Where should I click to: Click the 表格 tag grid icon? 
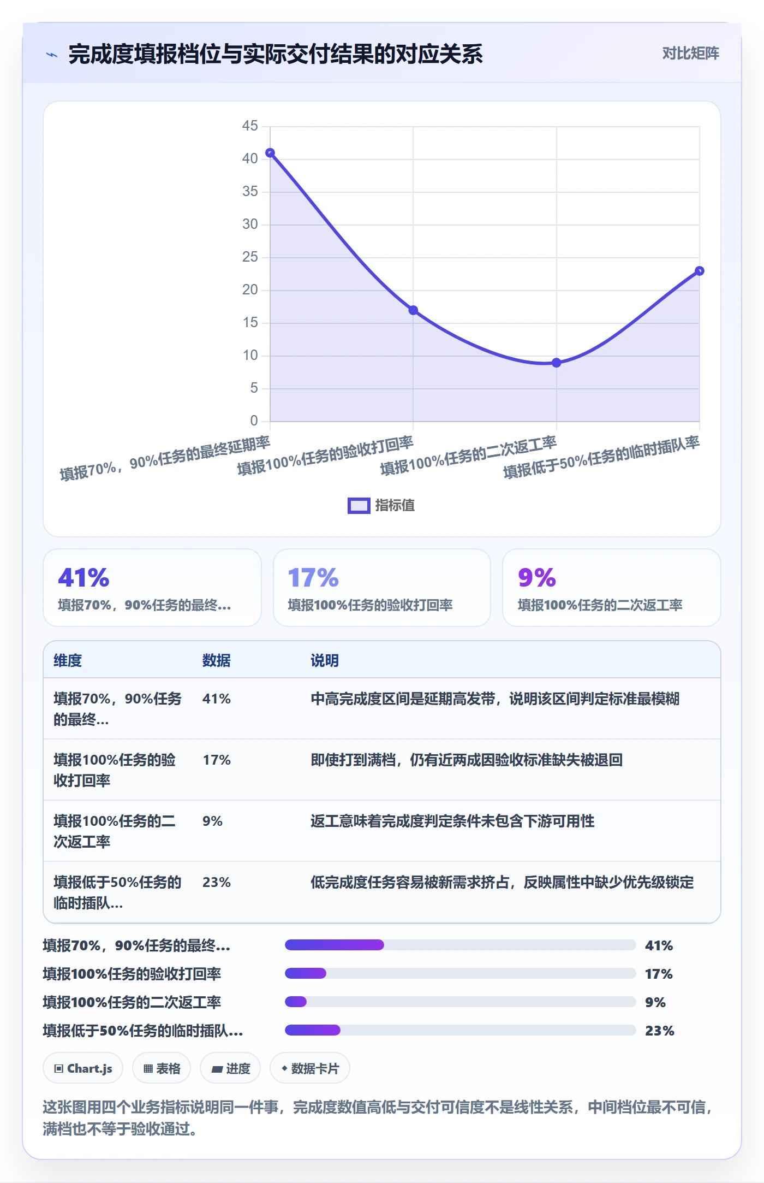(x=148, y=1069)
